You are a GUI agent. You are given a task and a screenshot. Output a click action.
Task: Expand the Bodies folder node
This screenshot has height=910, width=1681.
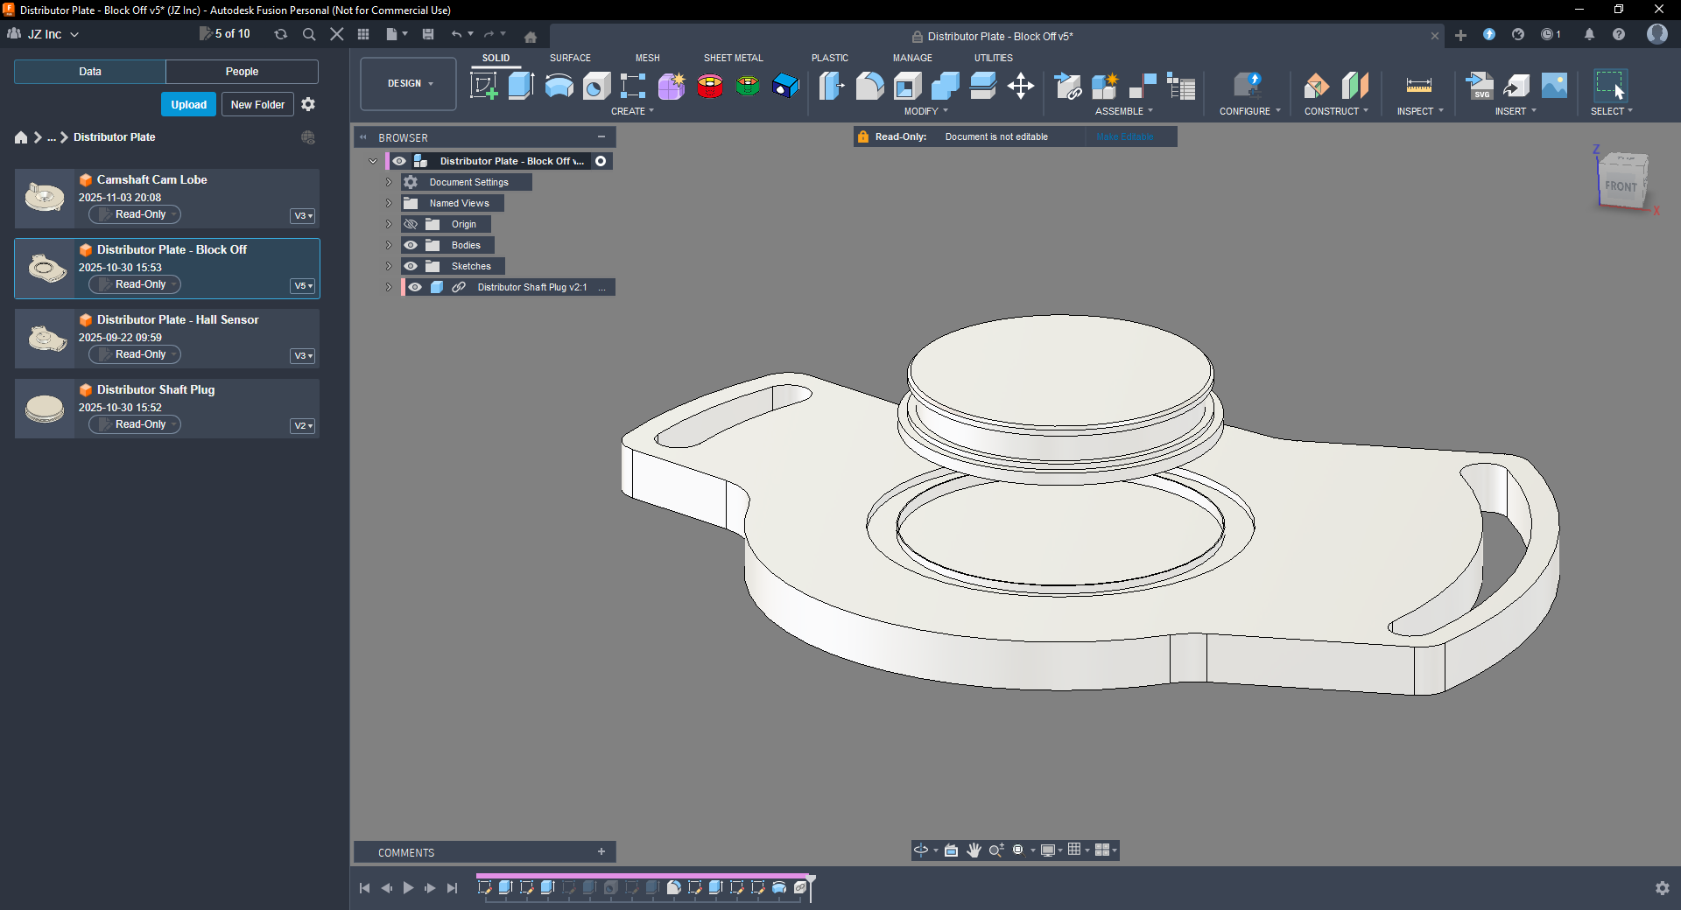click(x=389, y=245)
